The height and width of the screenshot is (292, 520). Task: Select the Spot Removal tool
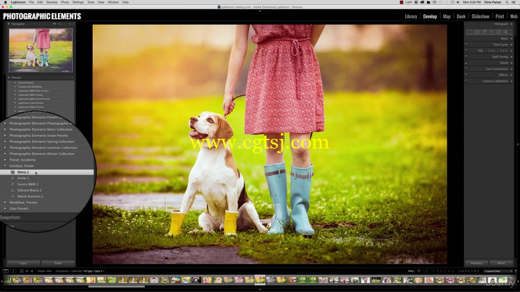[x=477, y=32]
